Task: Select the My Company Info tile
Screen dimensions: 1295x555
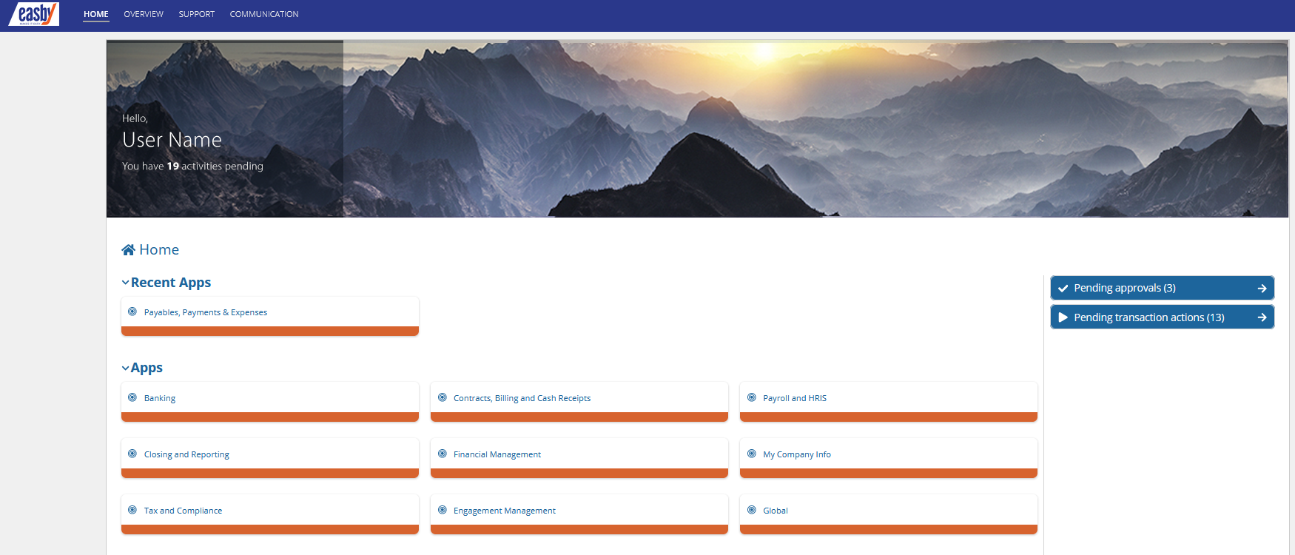Action: click(796, 454)
